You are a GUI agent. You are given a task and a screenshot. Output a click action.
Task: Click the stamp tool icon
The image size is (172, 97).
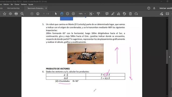pyautogui.click(x=124, y=14)
